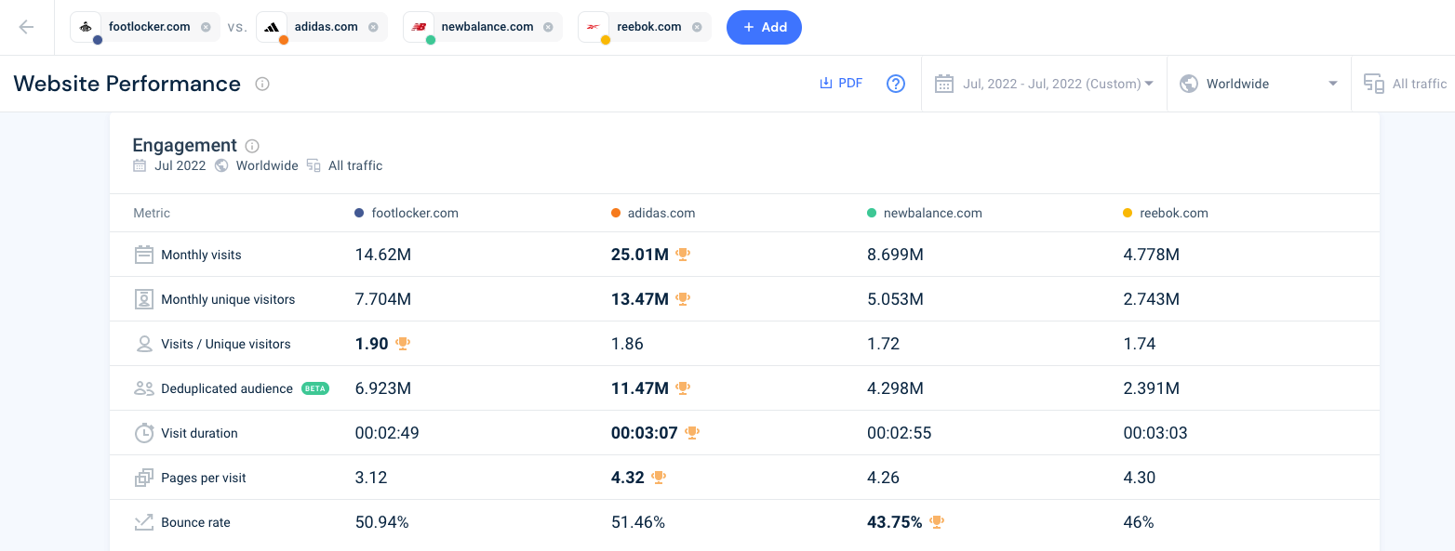Click the BETA badge on Deduplicated audience

click(315, 387)
